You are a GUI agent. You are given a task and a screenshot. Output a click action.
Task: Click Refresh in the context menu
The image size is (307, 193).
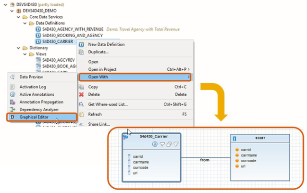pos(95,115)
